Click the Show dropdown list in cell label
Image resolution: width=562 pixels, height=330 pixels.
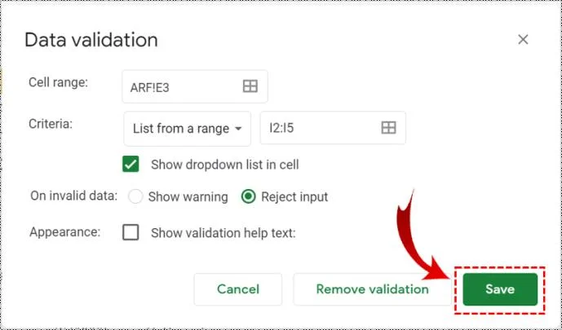click(225, 165)
